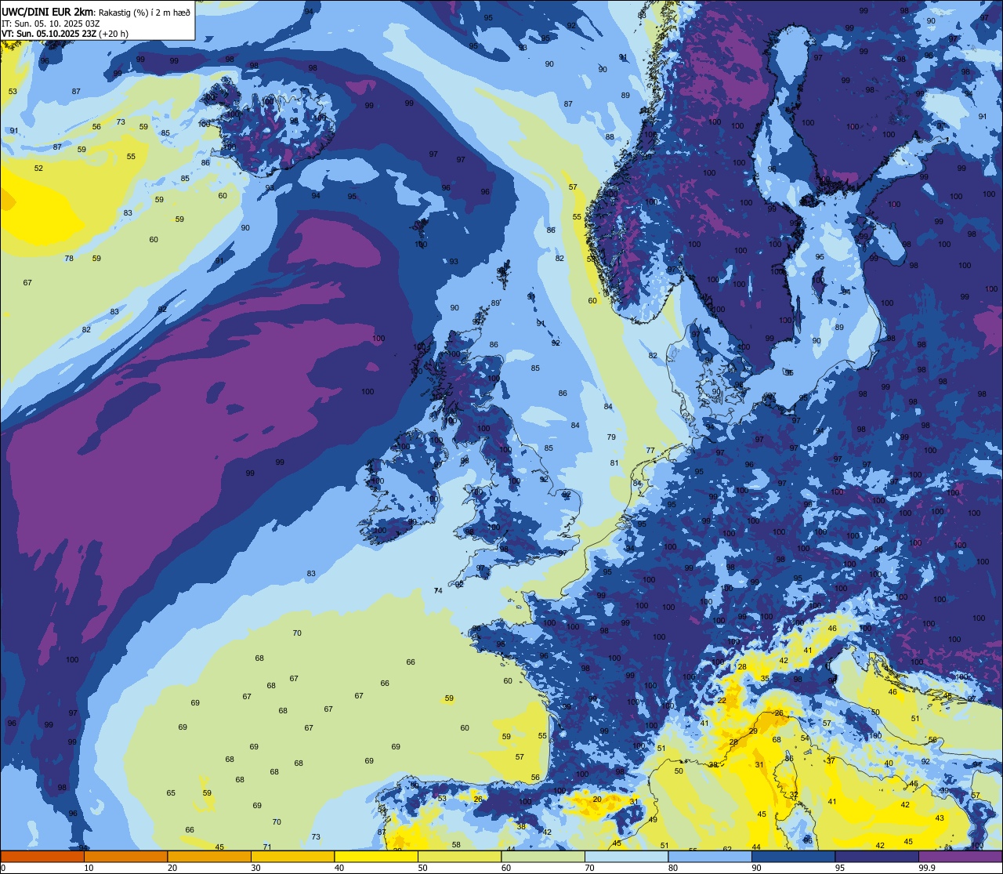The height and width of the screenshot is (874, 1003).
Task: Click the 10–20 orange legend swatch
Action: pos(125,856)
